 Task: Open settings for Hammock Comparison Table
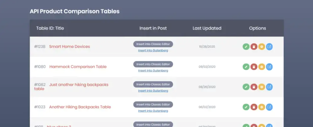(262, 67)
